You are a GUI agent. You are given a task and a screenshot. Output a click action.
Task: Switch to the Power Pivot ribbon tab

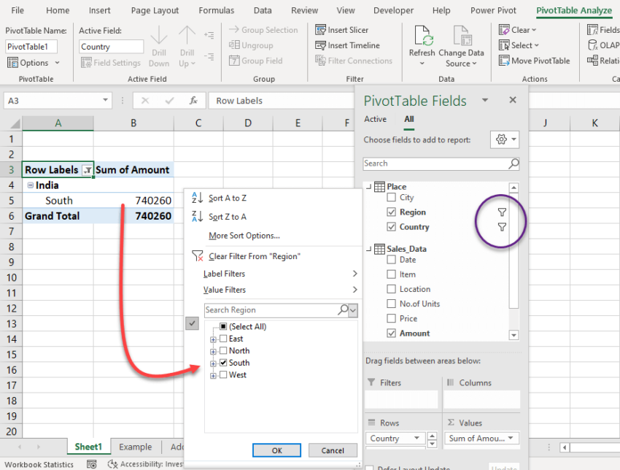click(492, 10)
